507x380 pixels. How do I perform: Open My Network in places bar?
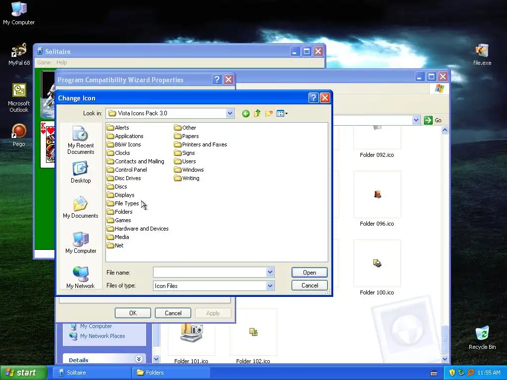click(81, 278)
